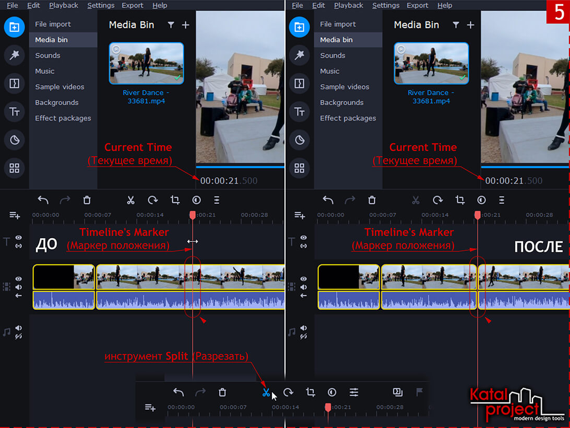Open the Transitions tab icon in the left window
The width and height of the screenshot is (570, 428).
(x=15, y=83)
